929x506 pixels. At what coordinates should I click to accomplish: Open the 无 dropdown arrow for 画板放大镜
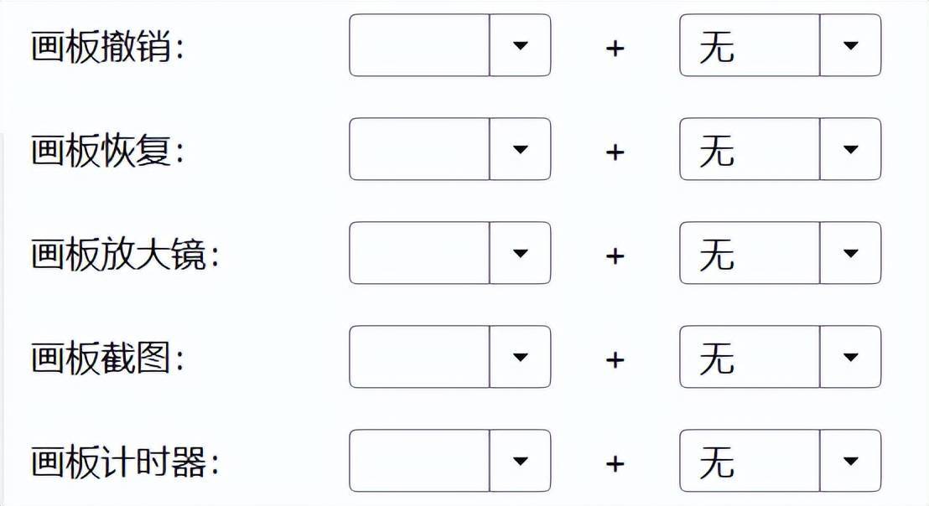pos(850,253)
